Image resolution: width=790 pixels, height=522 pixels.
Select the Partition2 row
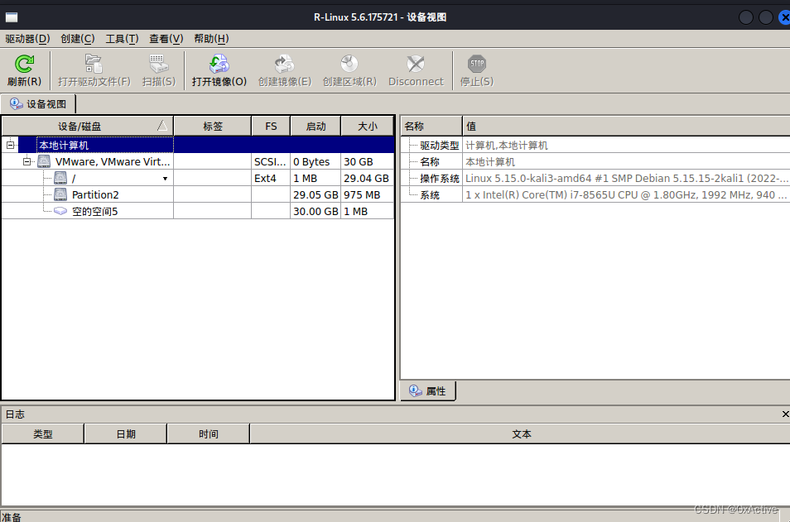[x=198, y=194]
